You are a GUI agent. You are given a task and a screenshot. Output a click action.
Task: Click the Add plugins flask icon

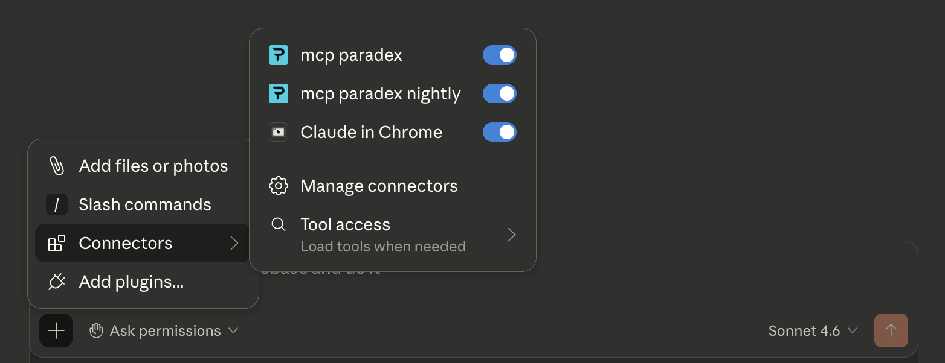[x=56, y=282]
